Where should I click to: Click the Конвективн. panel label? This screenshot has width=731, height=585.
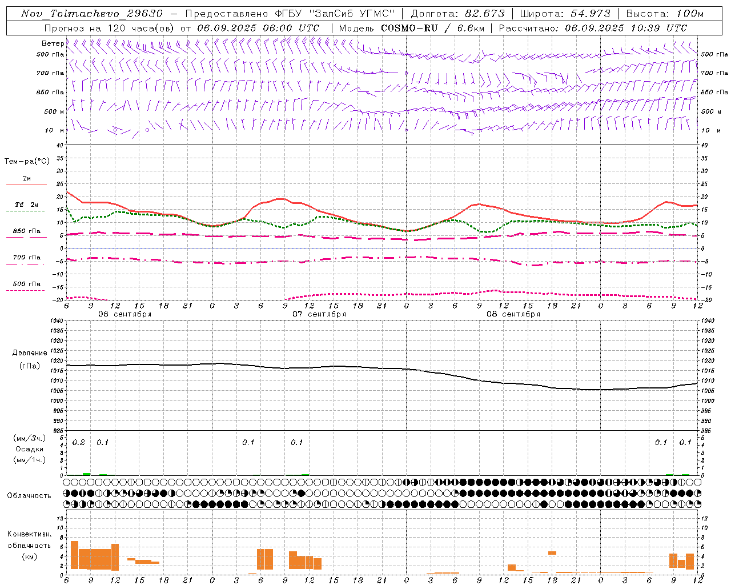point(30,534)
